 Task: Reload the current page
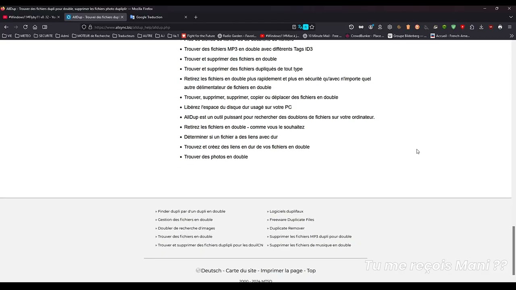[25, 27]
